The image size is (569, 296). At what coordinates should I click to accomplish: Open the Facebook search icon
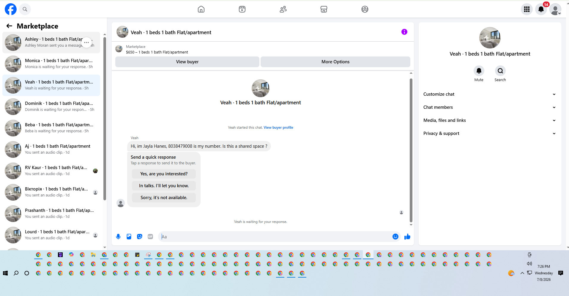(25, 9)
